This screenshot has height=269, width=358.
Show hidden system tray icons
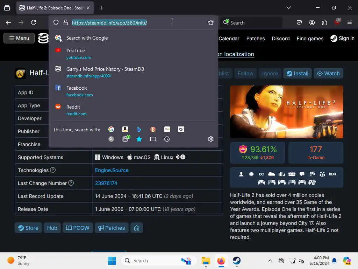[270, 261]
